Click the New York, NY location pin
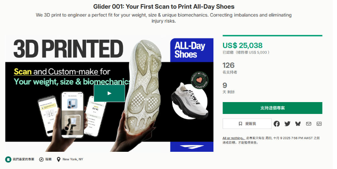 [x=59, y=159]
